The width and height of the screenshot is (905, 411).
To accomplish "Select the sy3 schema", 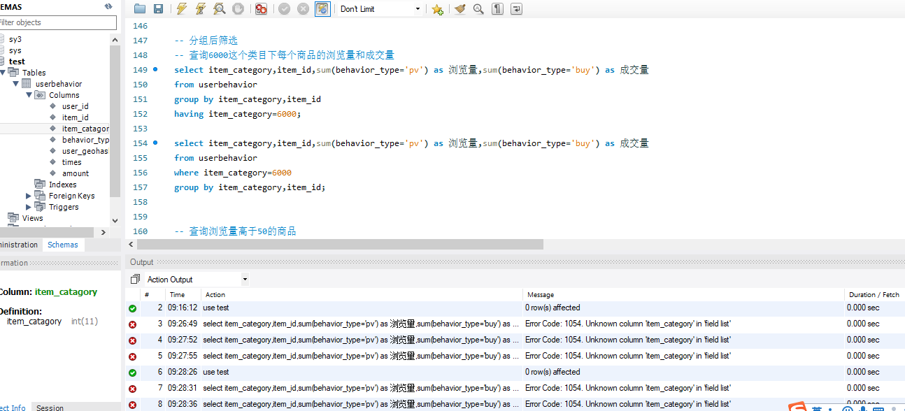I will (15, 39).
